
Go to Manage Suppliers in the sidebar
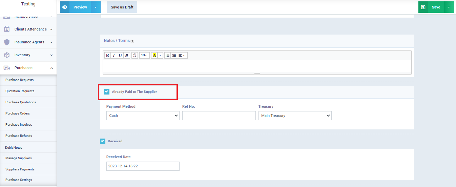(19, 158)
